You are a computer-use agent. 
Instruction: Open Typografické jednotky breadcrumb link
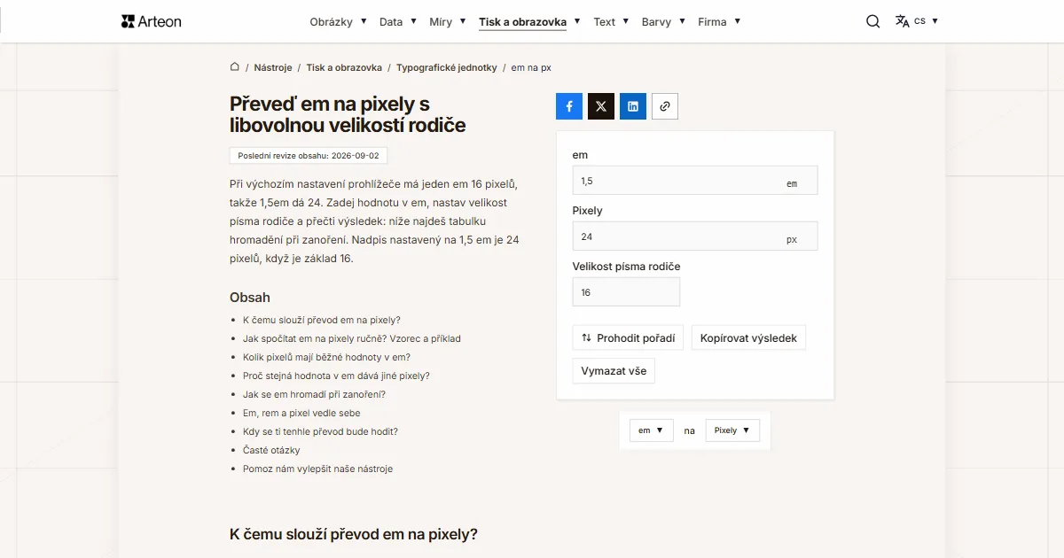pyautogui.click(x=447, y=67)
